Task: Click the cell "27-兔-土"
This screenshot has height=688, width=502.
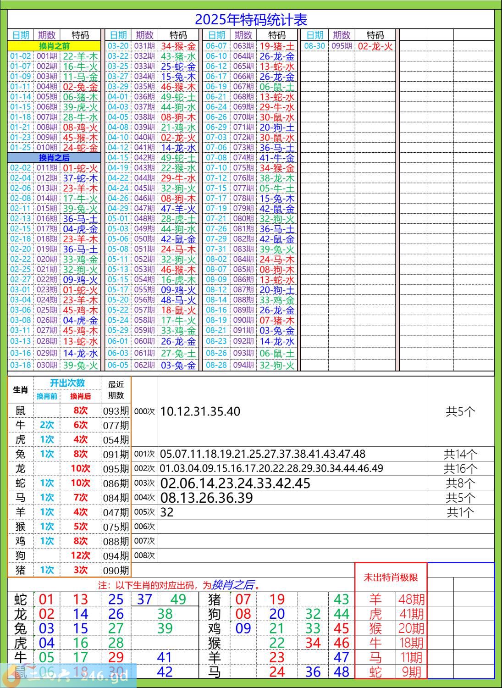Action: tap(178, 353)
